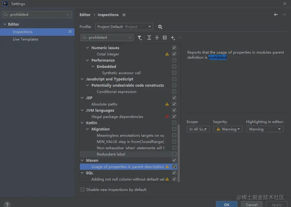Click the project-level icon beside Inspections breadcrumb
Screen dimensions: 291x207
click(x=124, y=15)
